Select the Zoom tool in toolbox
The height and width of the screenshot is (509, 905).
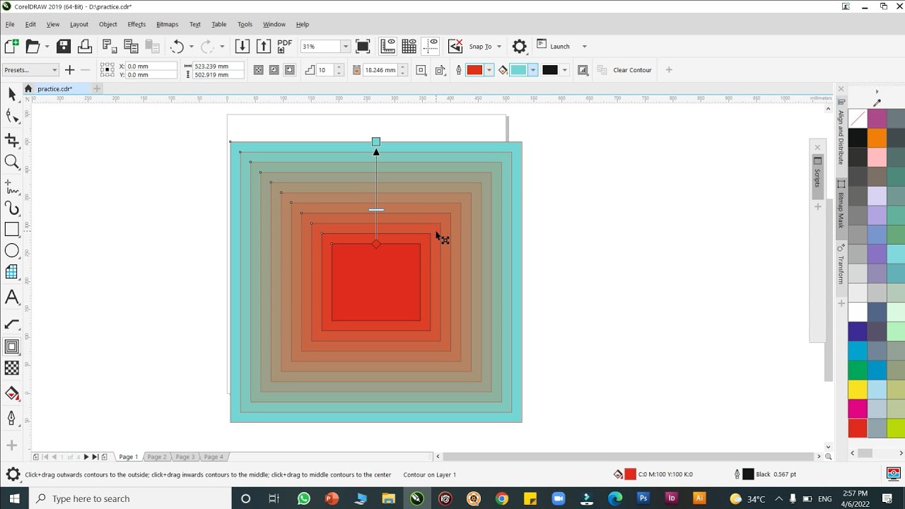click(x=12, y=163)
